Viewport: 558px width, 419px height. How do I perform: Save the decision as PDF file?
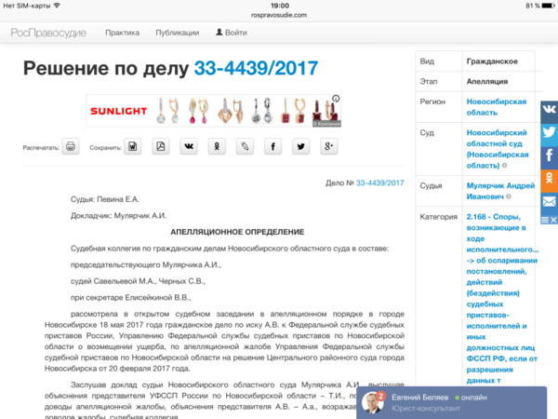(x=161, y=147)
